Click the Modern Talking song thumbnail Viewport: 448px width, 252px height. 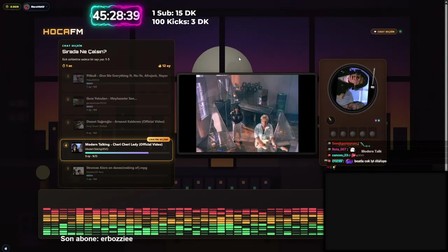pos(77,148)
